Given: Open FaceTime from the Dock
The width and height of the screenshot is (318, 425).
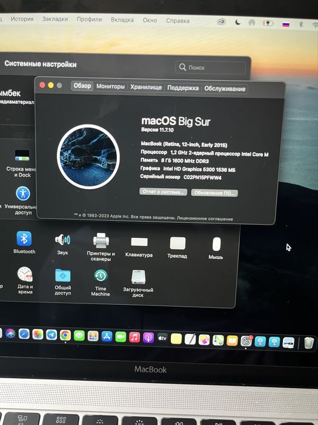Looking at the screenshot, I should point(121,337).
